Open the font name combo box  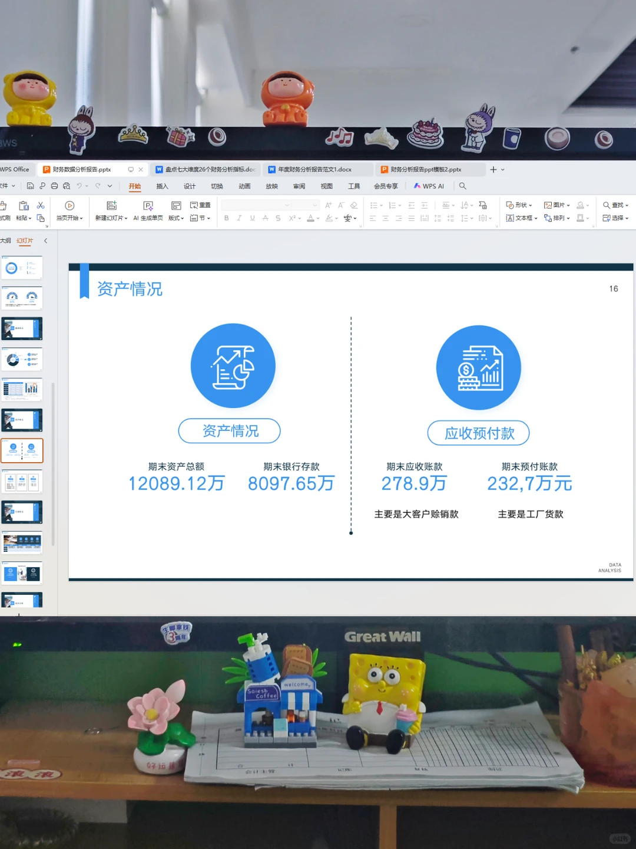256,205
